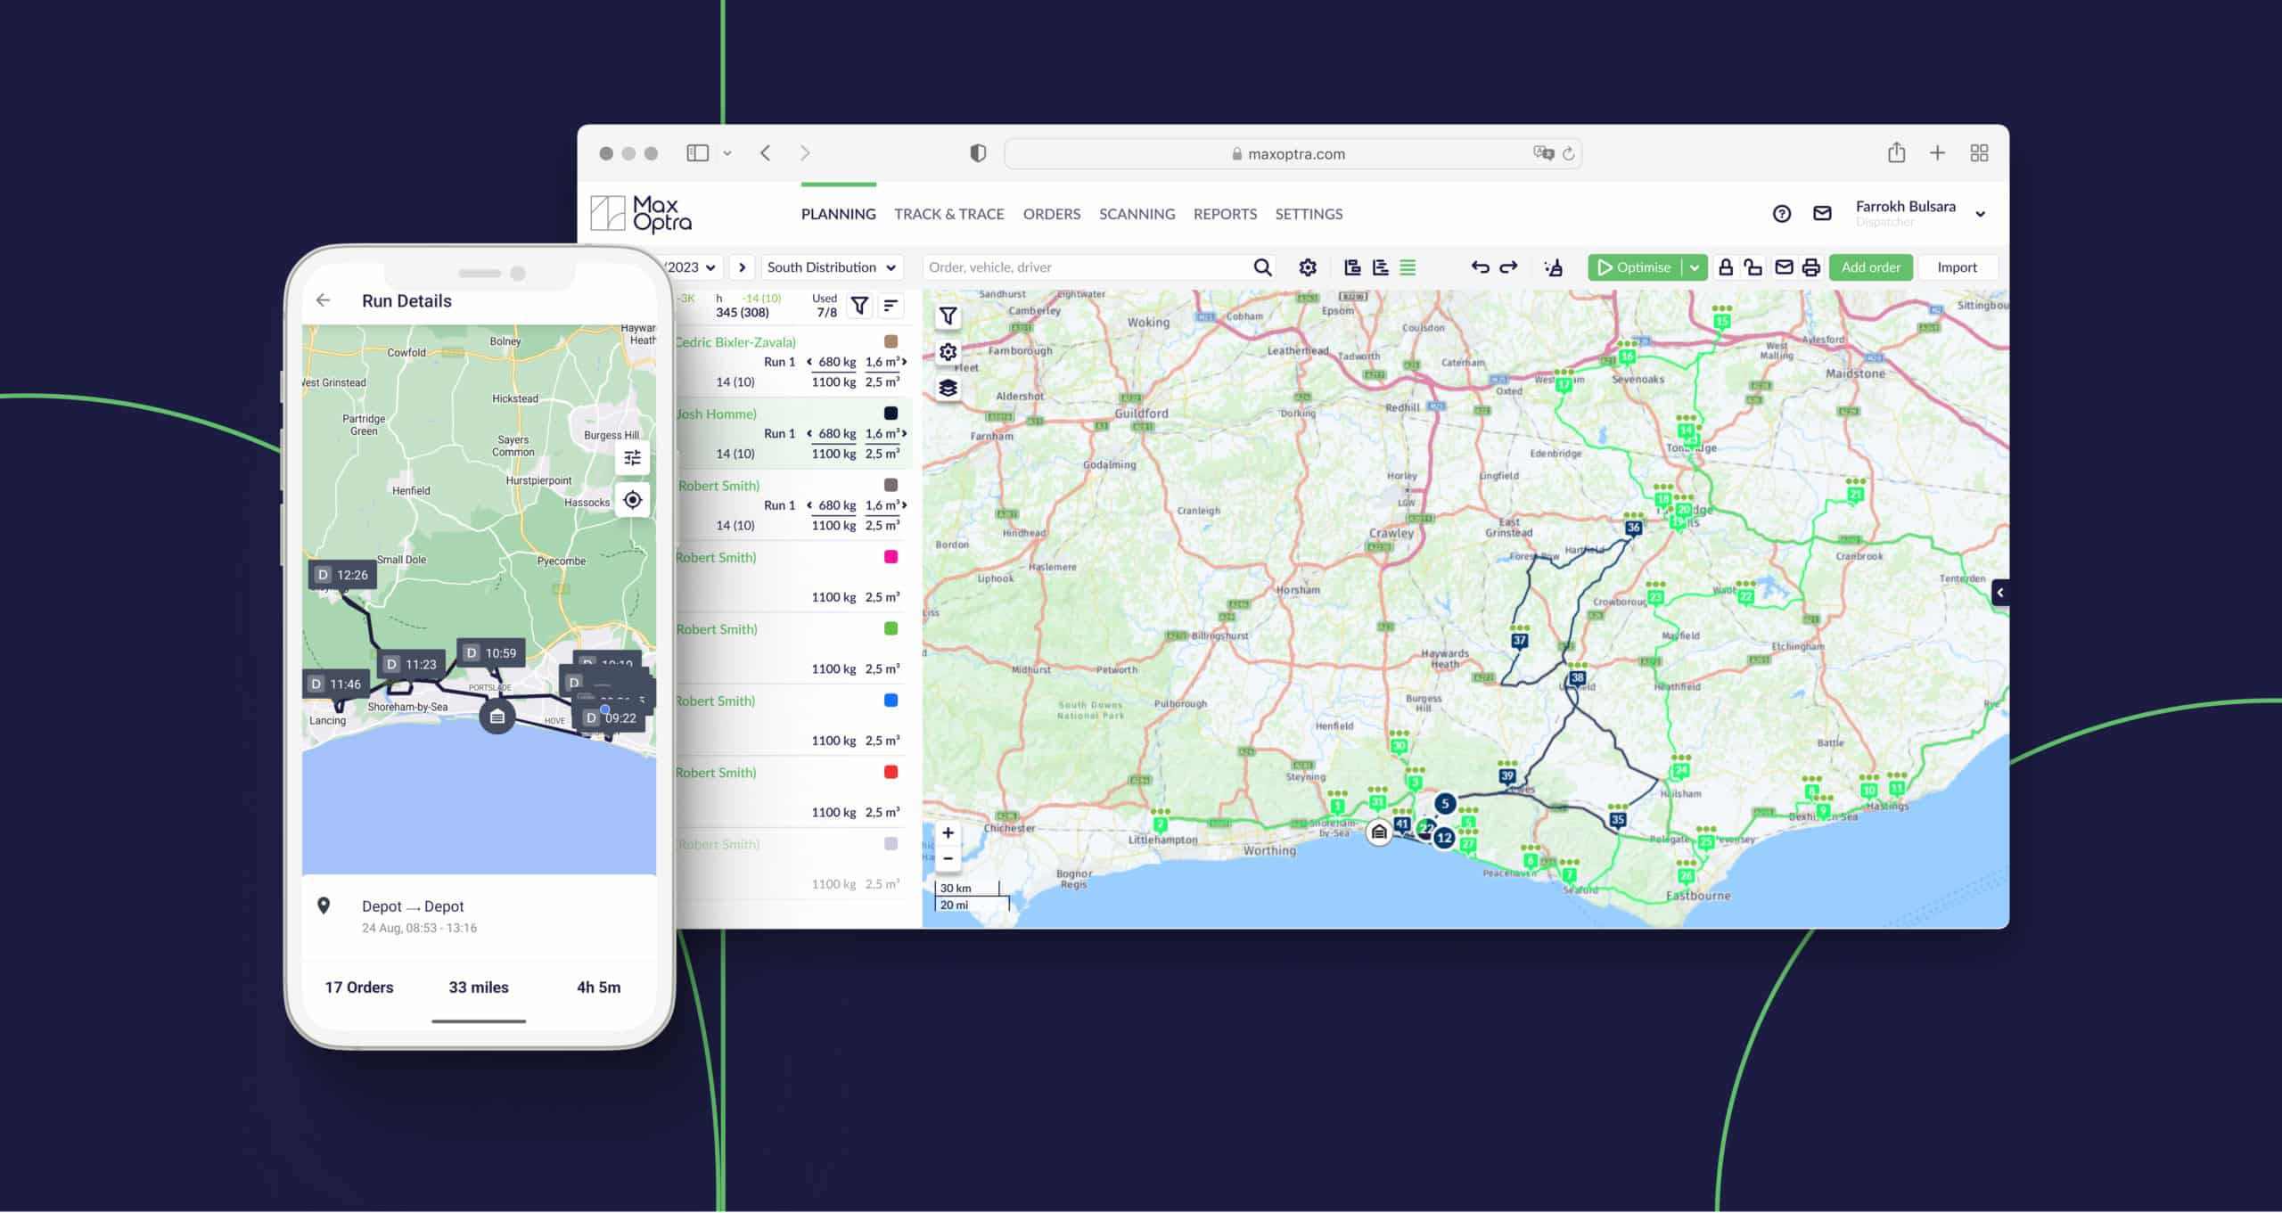Lock all routes using the closed padlock
Screen dimensions: 2282x1213
coord(1725,266)
